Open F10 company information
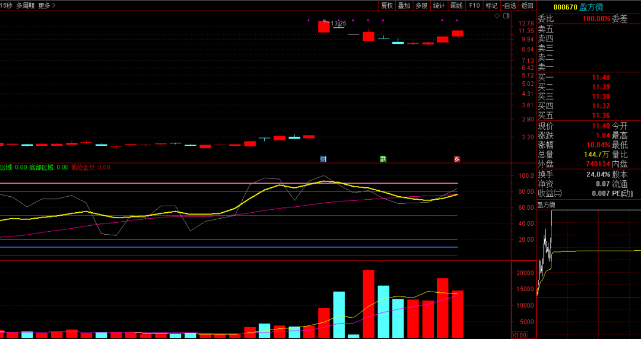Image resolution: width=641 pixels, height=339 pixels. click(x=474, y=5)
